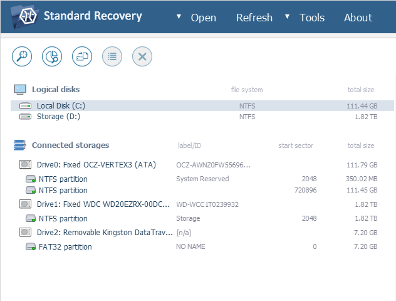Click Open in the top bar
The height and width of the screenshot is (301, 396).
203,18
